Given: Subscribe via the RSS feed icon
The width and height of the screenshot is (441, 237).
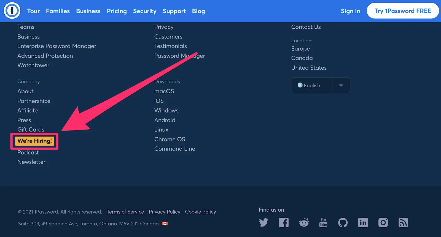Looking at the screenshot, I should [x=403, y=222].
